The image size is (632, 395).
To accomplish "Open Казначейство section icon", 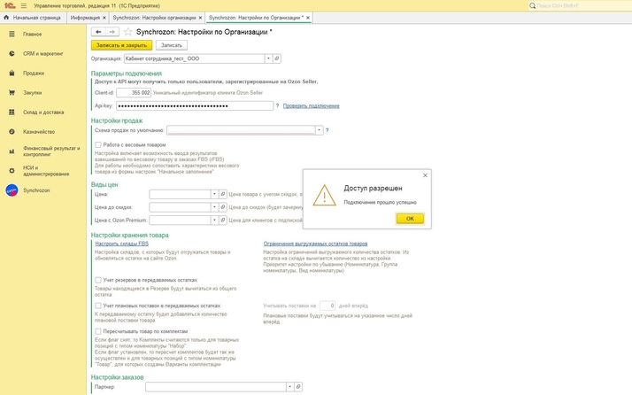I will point(12,131).
